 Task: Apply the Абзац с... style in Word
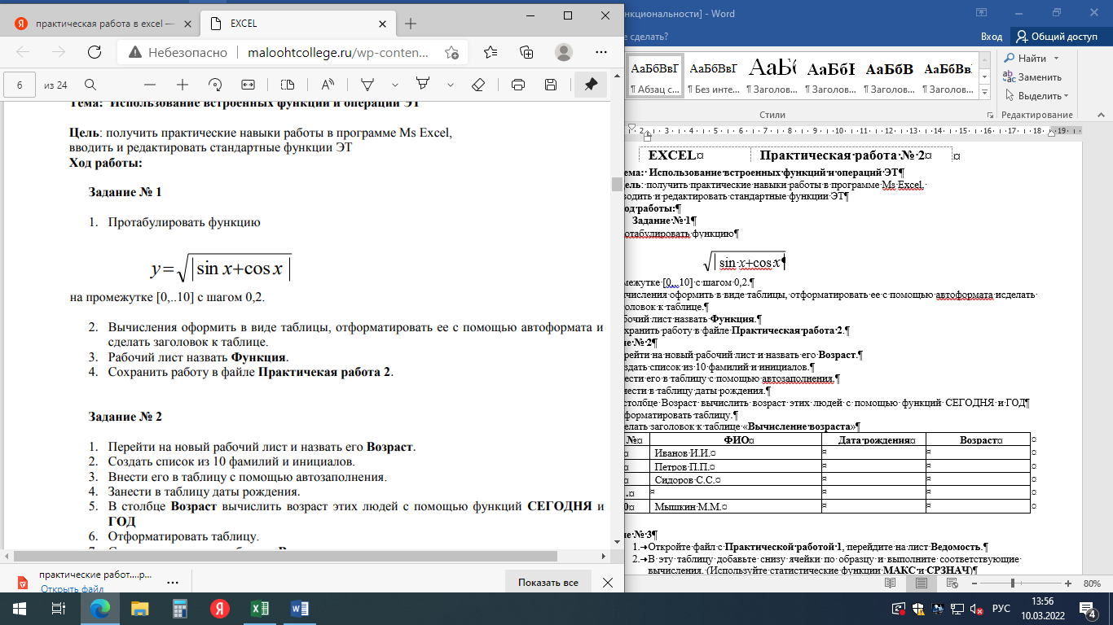point(655,77)
